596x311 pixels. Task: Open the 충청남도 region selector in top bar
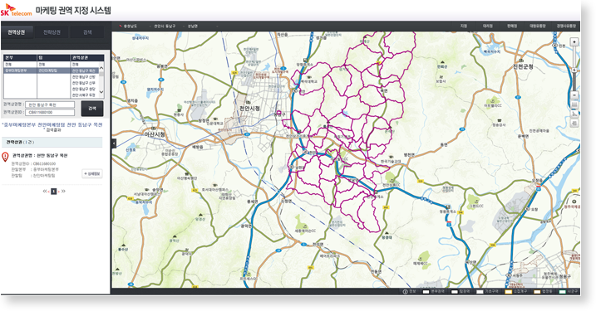(x=130, y=27)
